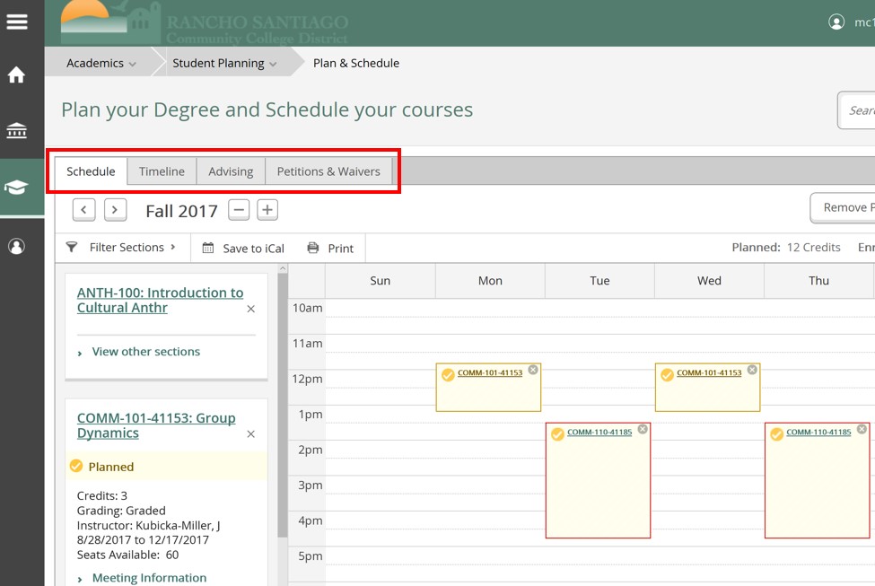Expand the Student Planning breadcrumb dropdown
Image resolution: width=875 pixels, height=586 pixels.
[x=225, y=64]
